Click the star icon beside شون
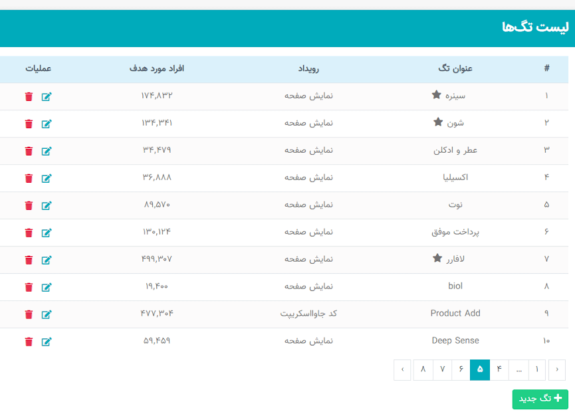 [x=438, y=122]
